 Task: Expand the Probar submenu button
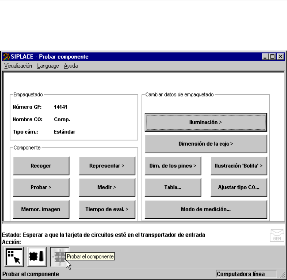tap(41, 187)
